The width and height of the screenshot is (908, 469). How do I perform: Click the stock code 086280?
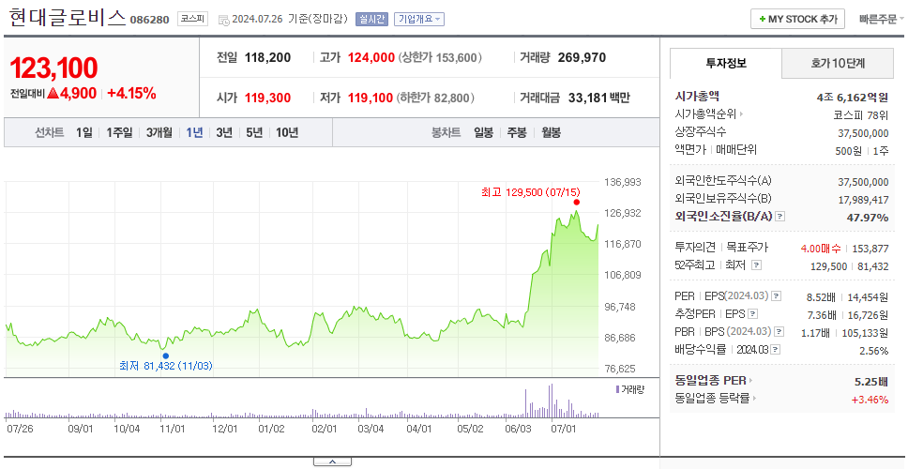[149, 21]
